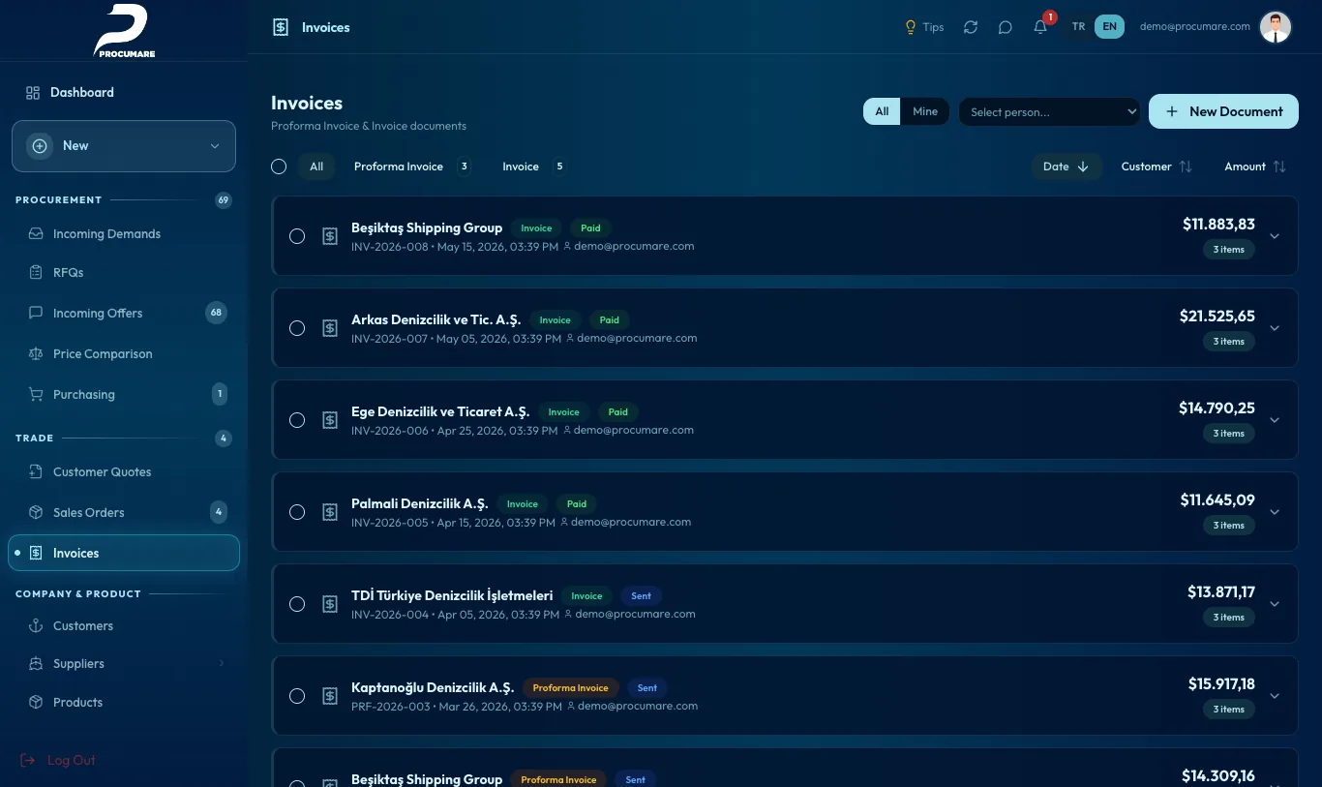The width and height of the screenshot is (1322, 787).
Task: Click the New Document button
Action: [x=1223, y=111]
